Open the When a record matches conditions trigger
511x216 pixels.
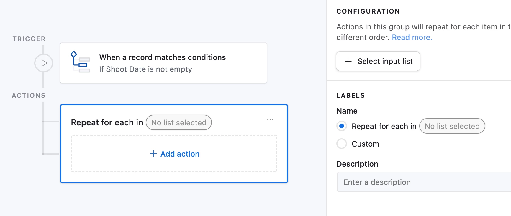coord(163,57)
